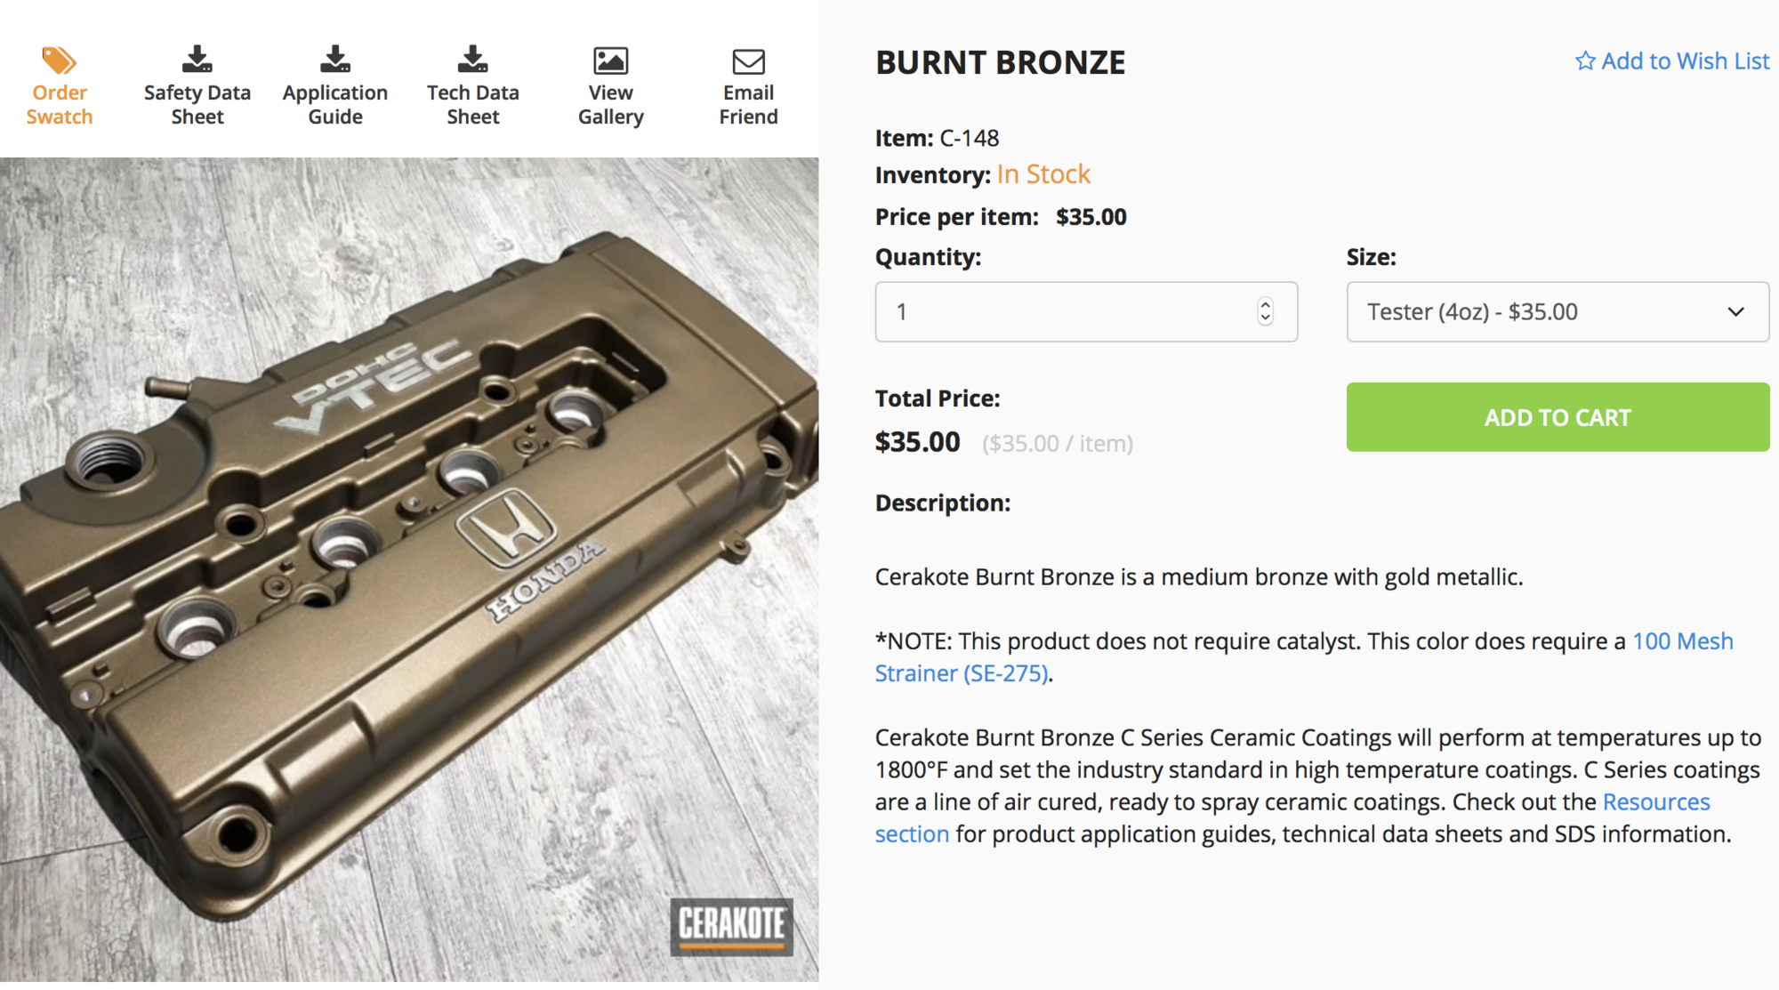
Task: Click the Email Friend envelope icon
Action: pyautogui.click(x=748, y=61)
